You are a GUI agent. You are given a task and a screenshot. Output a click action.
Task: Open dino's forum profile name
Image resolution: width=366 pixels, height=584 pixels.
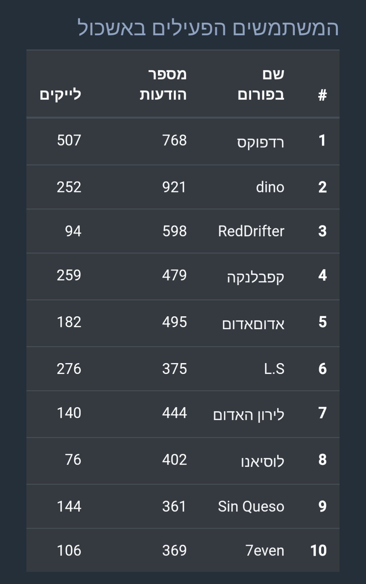[270, 187]
